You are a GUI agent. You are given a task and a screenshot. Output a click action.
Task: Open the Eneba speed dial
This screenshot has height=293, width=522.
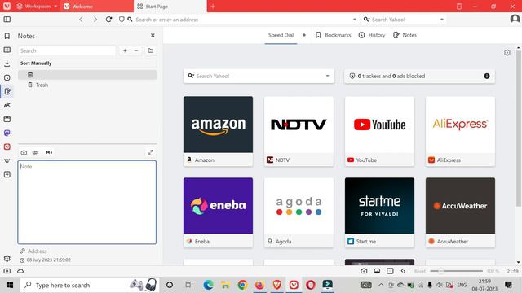pos(218,212)
